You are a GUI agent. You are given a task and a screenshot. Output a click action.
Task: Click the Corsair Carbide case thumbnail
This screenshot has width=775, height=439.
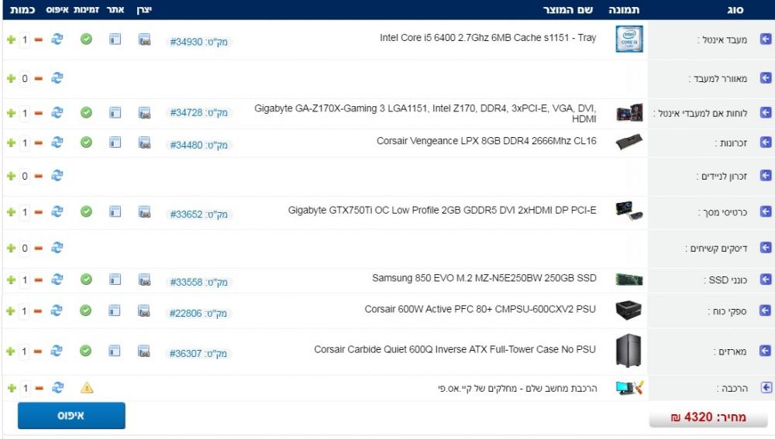629,351
